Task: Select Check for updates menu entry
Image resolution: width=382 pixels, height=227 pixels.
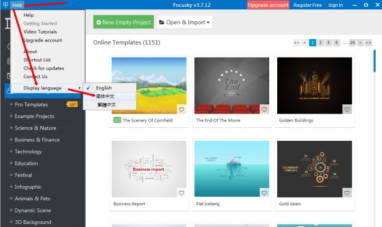Action: (x=43, y=68)
